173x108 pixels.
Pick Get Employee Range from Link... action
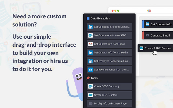pos(109,61)
